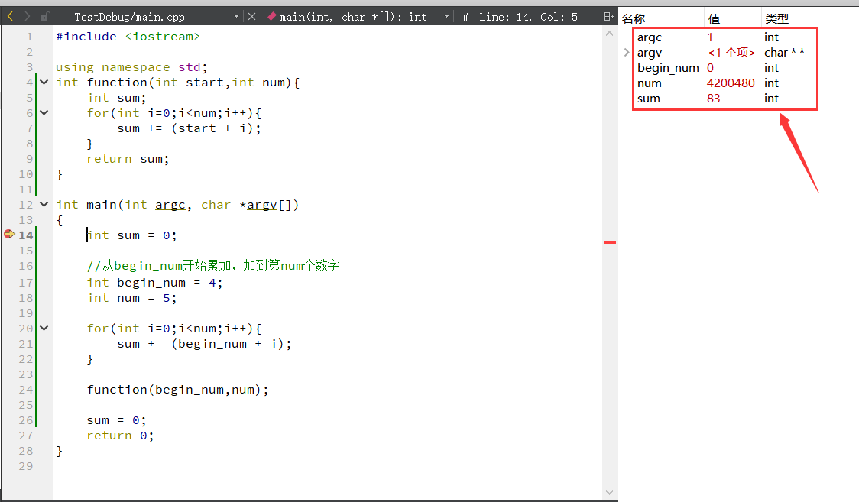Click the Line: 14, Col: 5 indicator
Viewport: 859px width, 502px height.
(528, 17)
